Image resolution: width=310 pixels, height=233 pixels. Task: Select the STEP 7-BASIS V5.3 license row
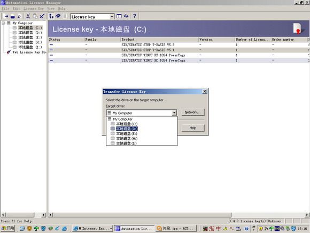click(179, 45)
